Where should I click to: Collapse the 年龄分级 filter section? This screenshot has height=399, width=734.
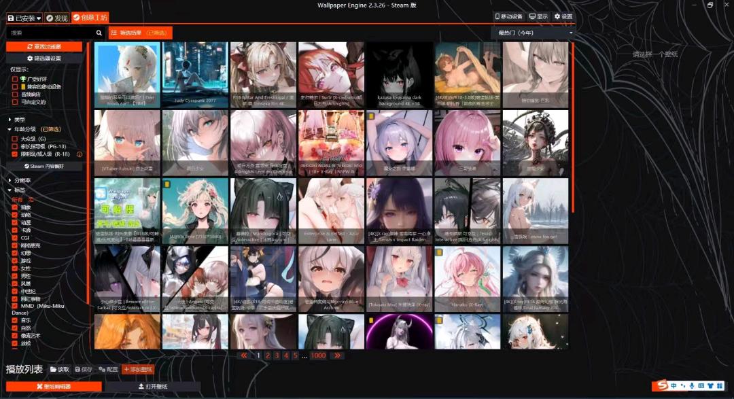[35, 129]
